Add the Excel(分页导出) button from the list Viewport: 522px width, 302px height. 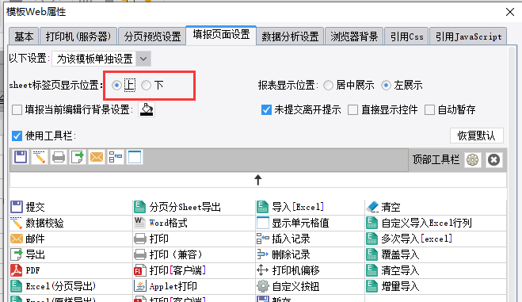(x=53, y=286)
